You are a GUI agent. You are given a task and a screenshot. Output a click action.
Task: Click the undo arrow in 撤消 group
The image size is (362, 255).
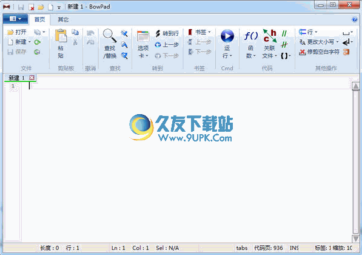[x=90, y=33]
